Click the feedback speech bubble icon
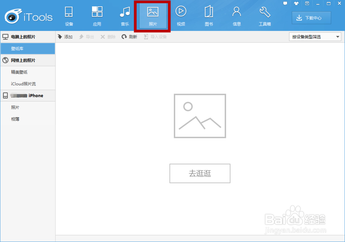 point(285,3)
